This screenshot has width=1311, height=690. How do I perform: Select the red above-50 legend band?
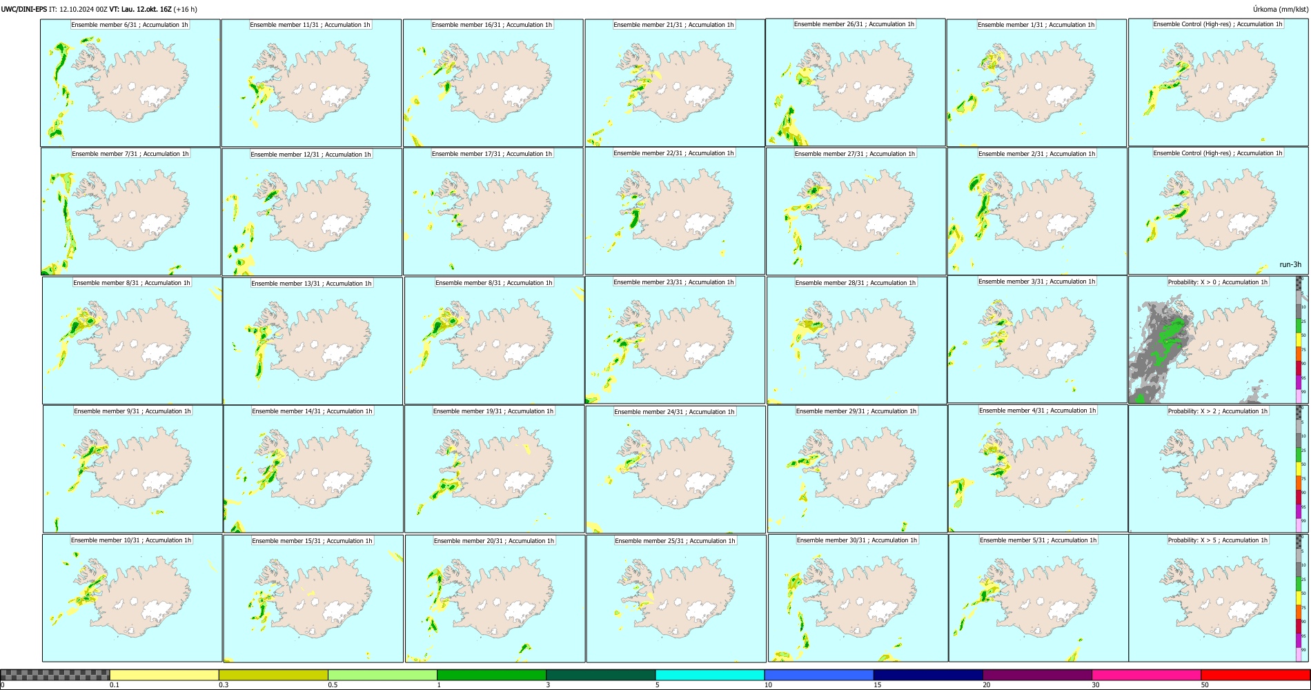[x=1255, y=675]
